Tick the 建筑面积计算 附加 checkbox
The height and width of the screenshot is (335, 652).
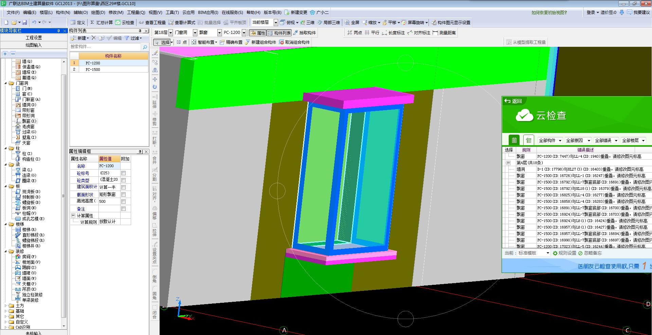pos(124,187)
